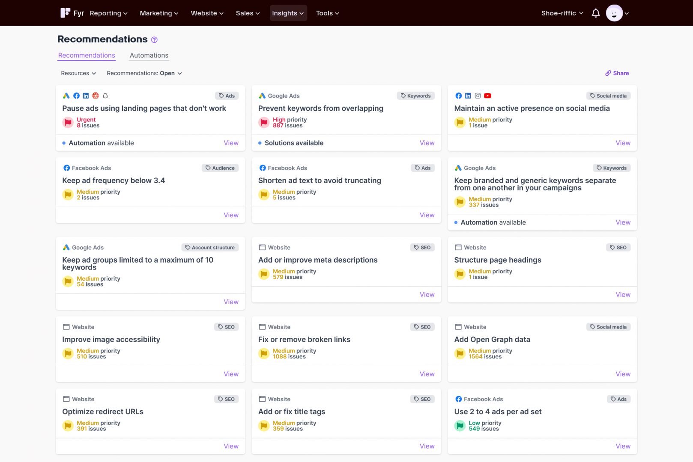693x462 pixels.
Task: Click the Fyr logo in the header
Action: click(x=72, y=13)
